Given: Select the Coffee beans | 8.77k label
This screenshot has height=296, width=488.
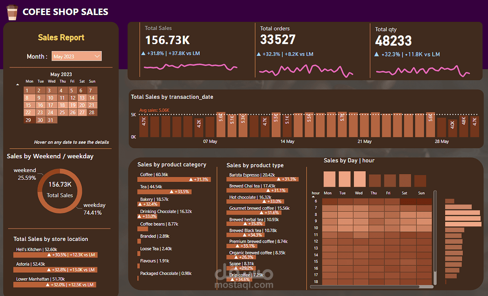Looking at the screenshot, I should 159,224.
